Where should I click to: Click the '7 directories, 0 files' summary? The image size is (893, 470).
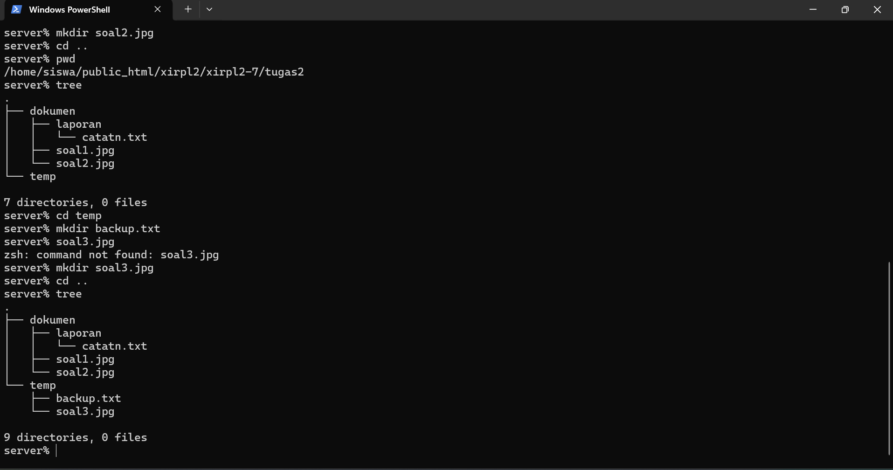click(76, 202)
